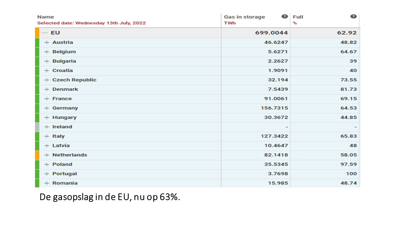Select the EU gas value 699.0044
This screenshot has height=233, width=415.
click(271, 33)
